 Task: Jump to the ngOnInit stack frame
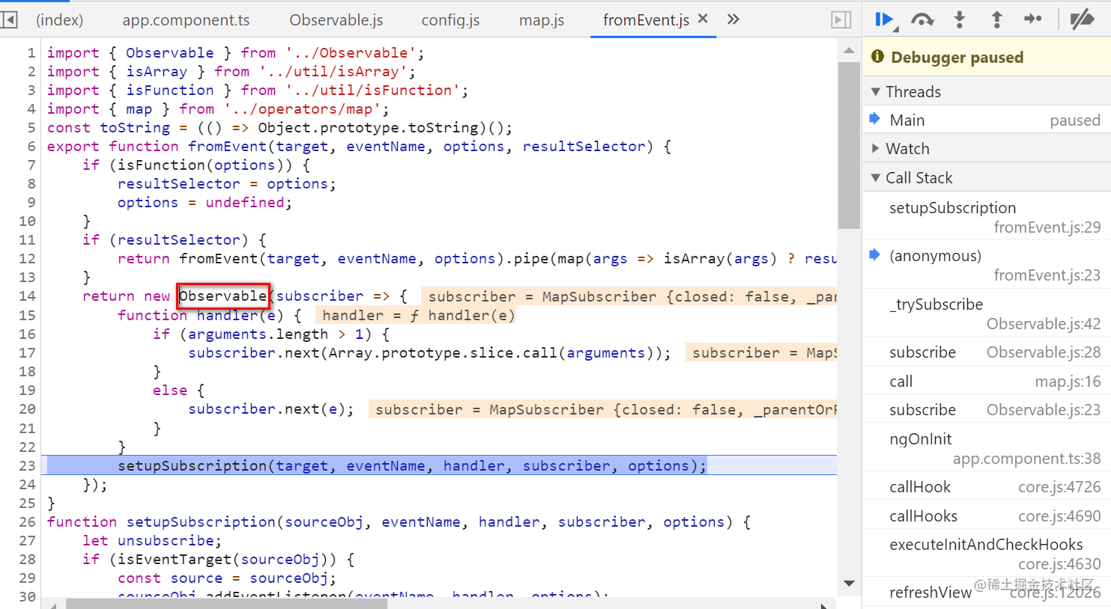pos(920,438)
